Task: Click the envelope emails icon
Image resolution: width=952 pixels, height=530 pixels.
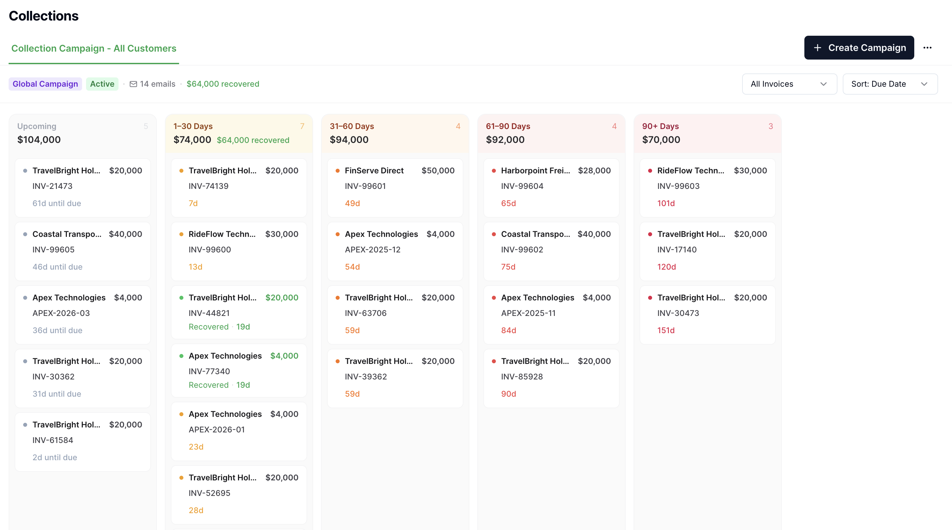Action: click(133, 84)
